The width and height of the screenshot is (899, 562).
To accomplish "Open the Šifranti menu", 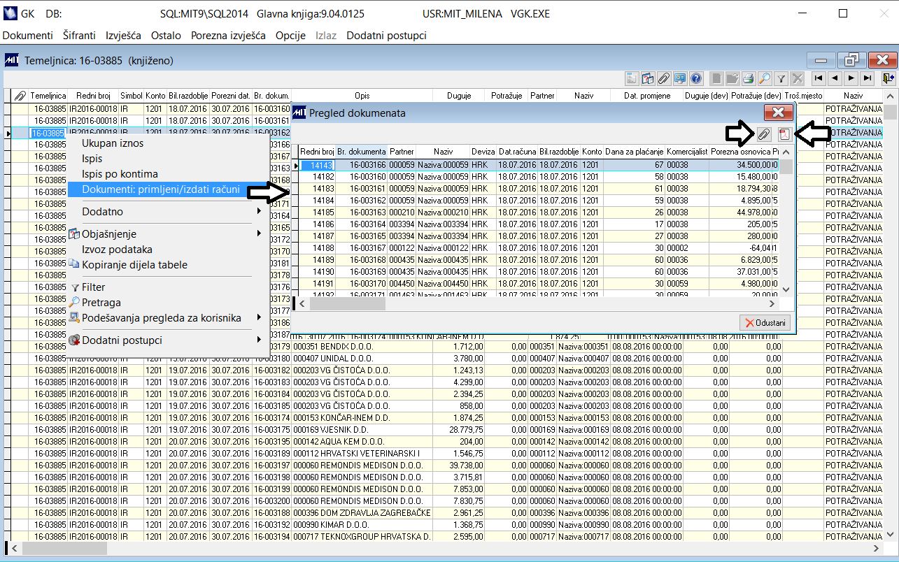I will [80, 35].
